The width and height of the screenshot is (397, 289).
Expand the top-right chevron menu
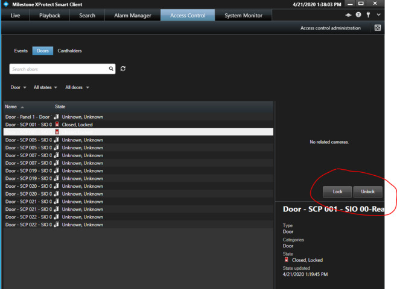[x=378, y=15]
